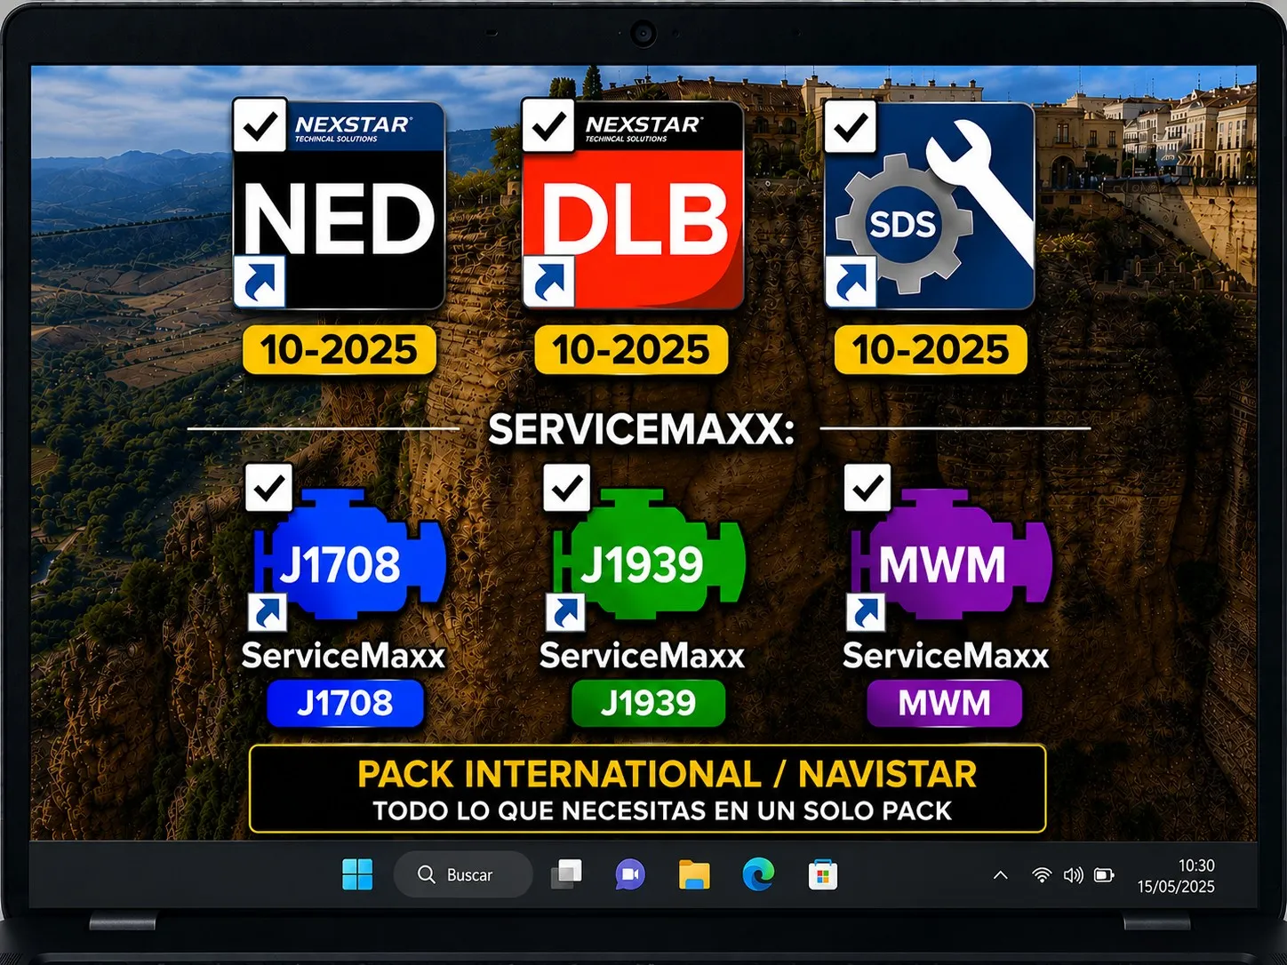Image resolution: width=1287 pixels, height=965 pixels.
Task: Open File Explorer from the taskbar
Action: pos(694,874)
